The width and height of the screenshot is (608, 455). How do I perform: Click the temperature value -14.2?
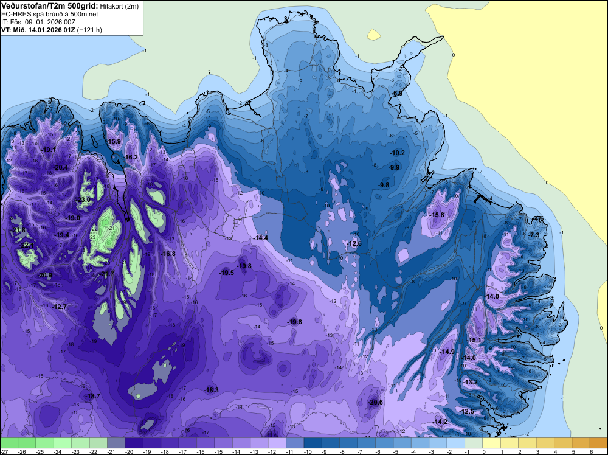440,422
